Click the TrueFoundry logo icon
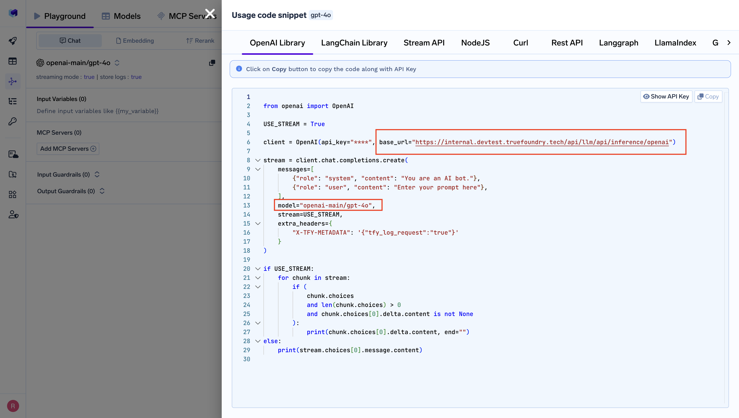This screenshot has height=418, width=739. click(x=13, y=13)
